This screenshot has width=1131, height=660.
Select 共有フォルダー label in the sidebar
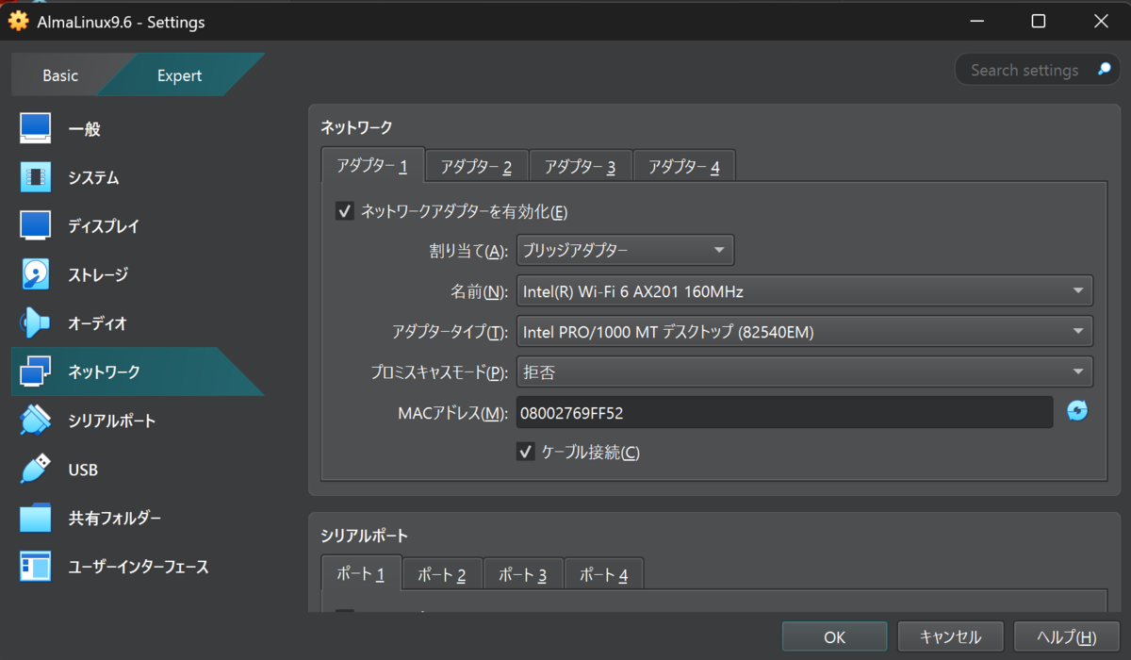(x=115, y=519)
